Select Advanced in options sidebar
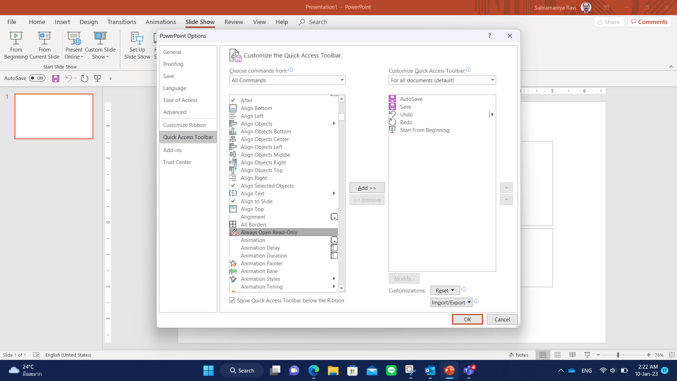Screen dimensions: 677x381 click(x=188, y=112)
